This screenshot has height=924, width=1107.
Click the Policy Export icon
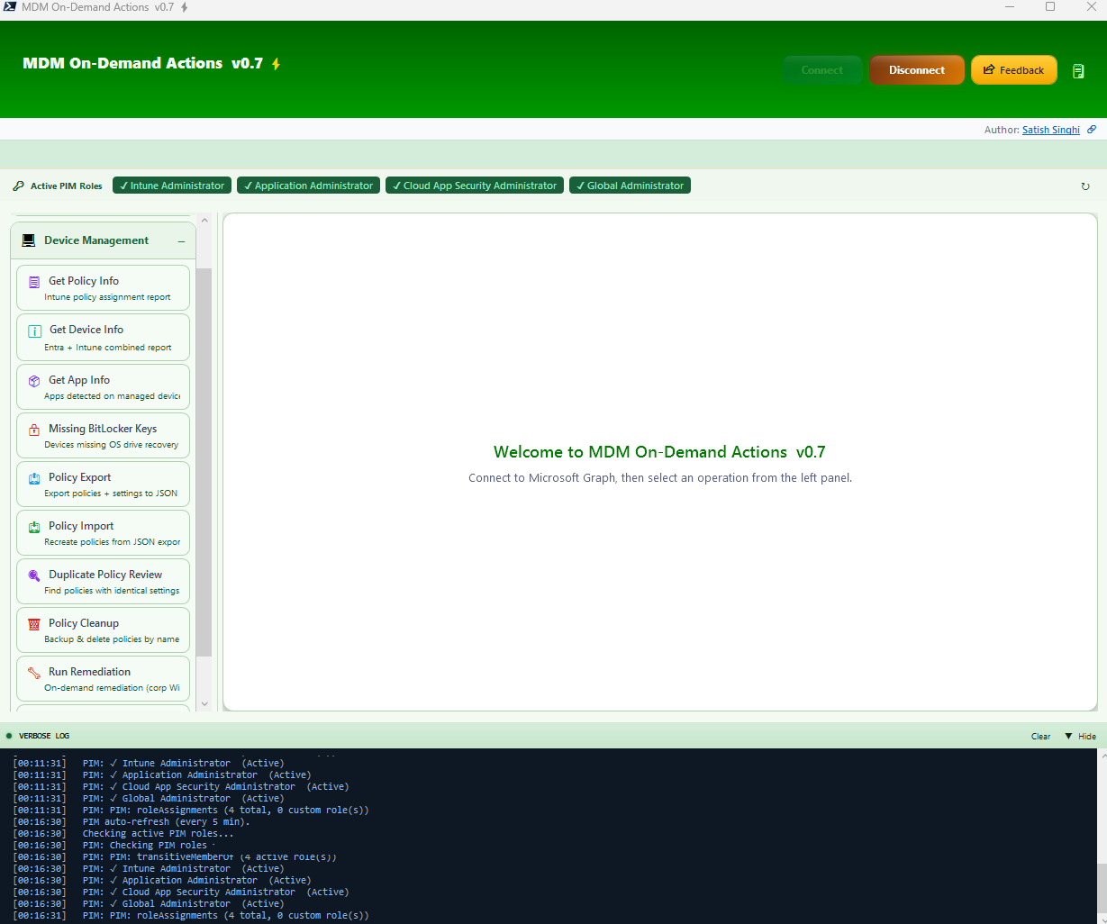34,478
